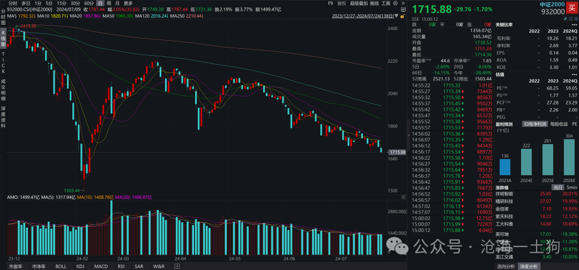Select the SAR indicator tab

pyautogui.click(x=139, y=266)
